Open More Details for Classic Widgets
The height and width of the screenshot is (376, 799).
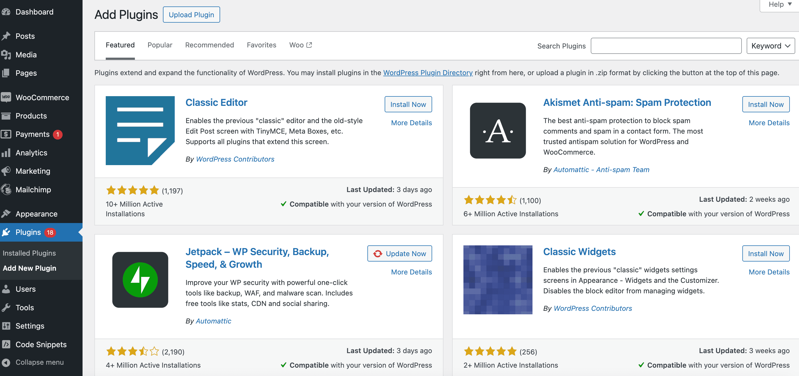point(769,272)
